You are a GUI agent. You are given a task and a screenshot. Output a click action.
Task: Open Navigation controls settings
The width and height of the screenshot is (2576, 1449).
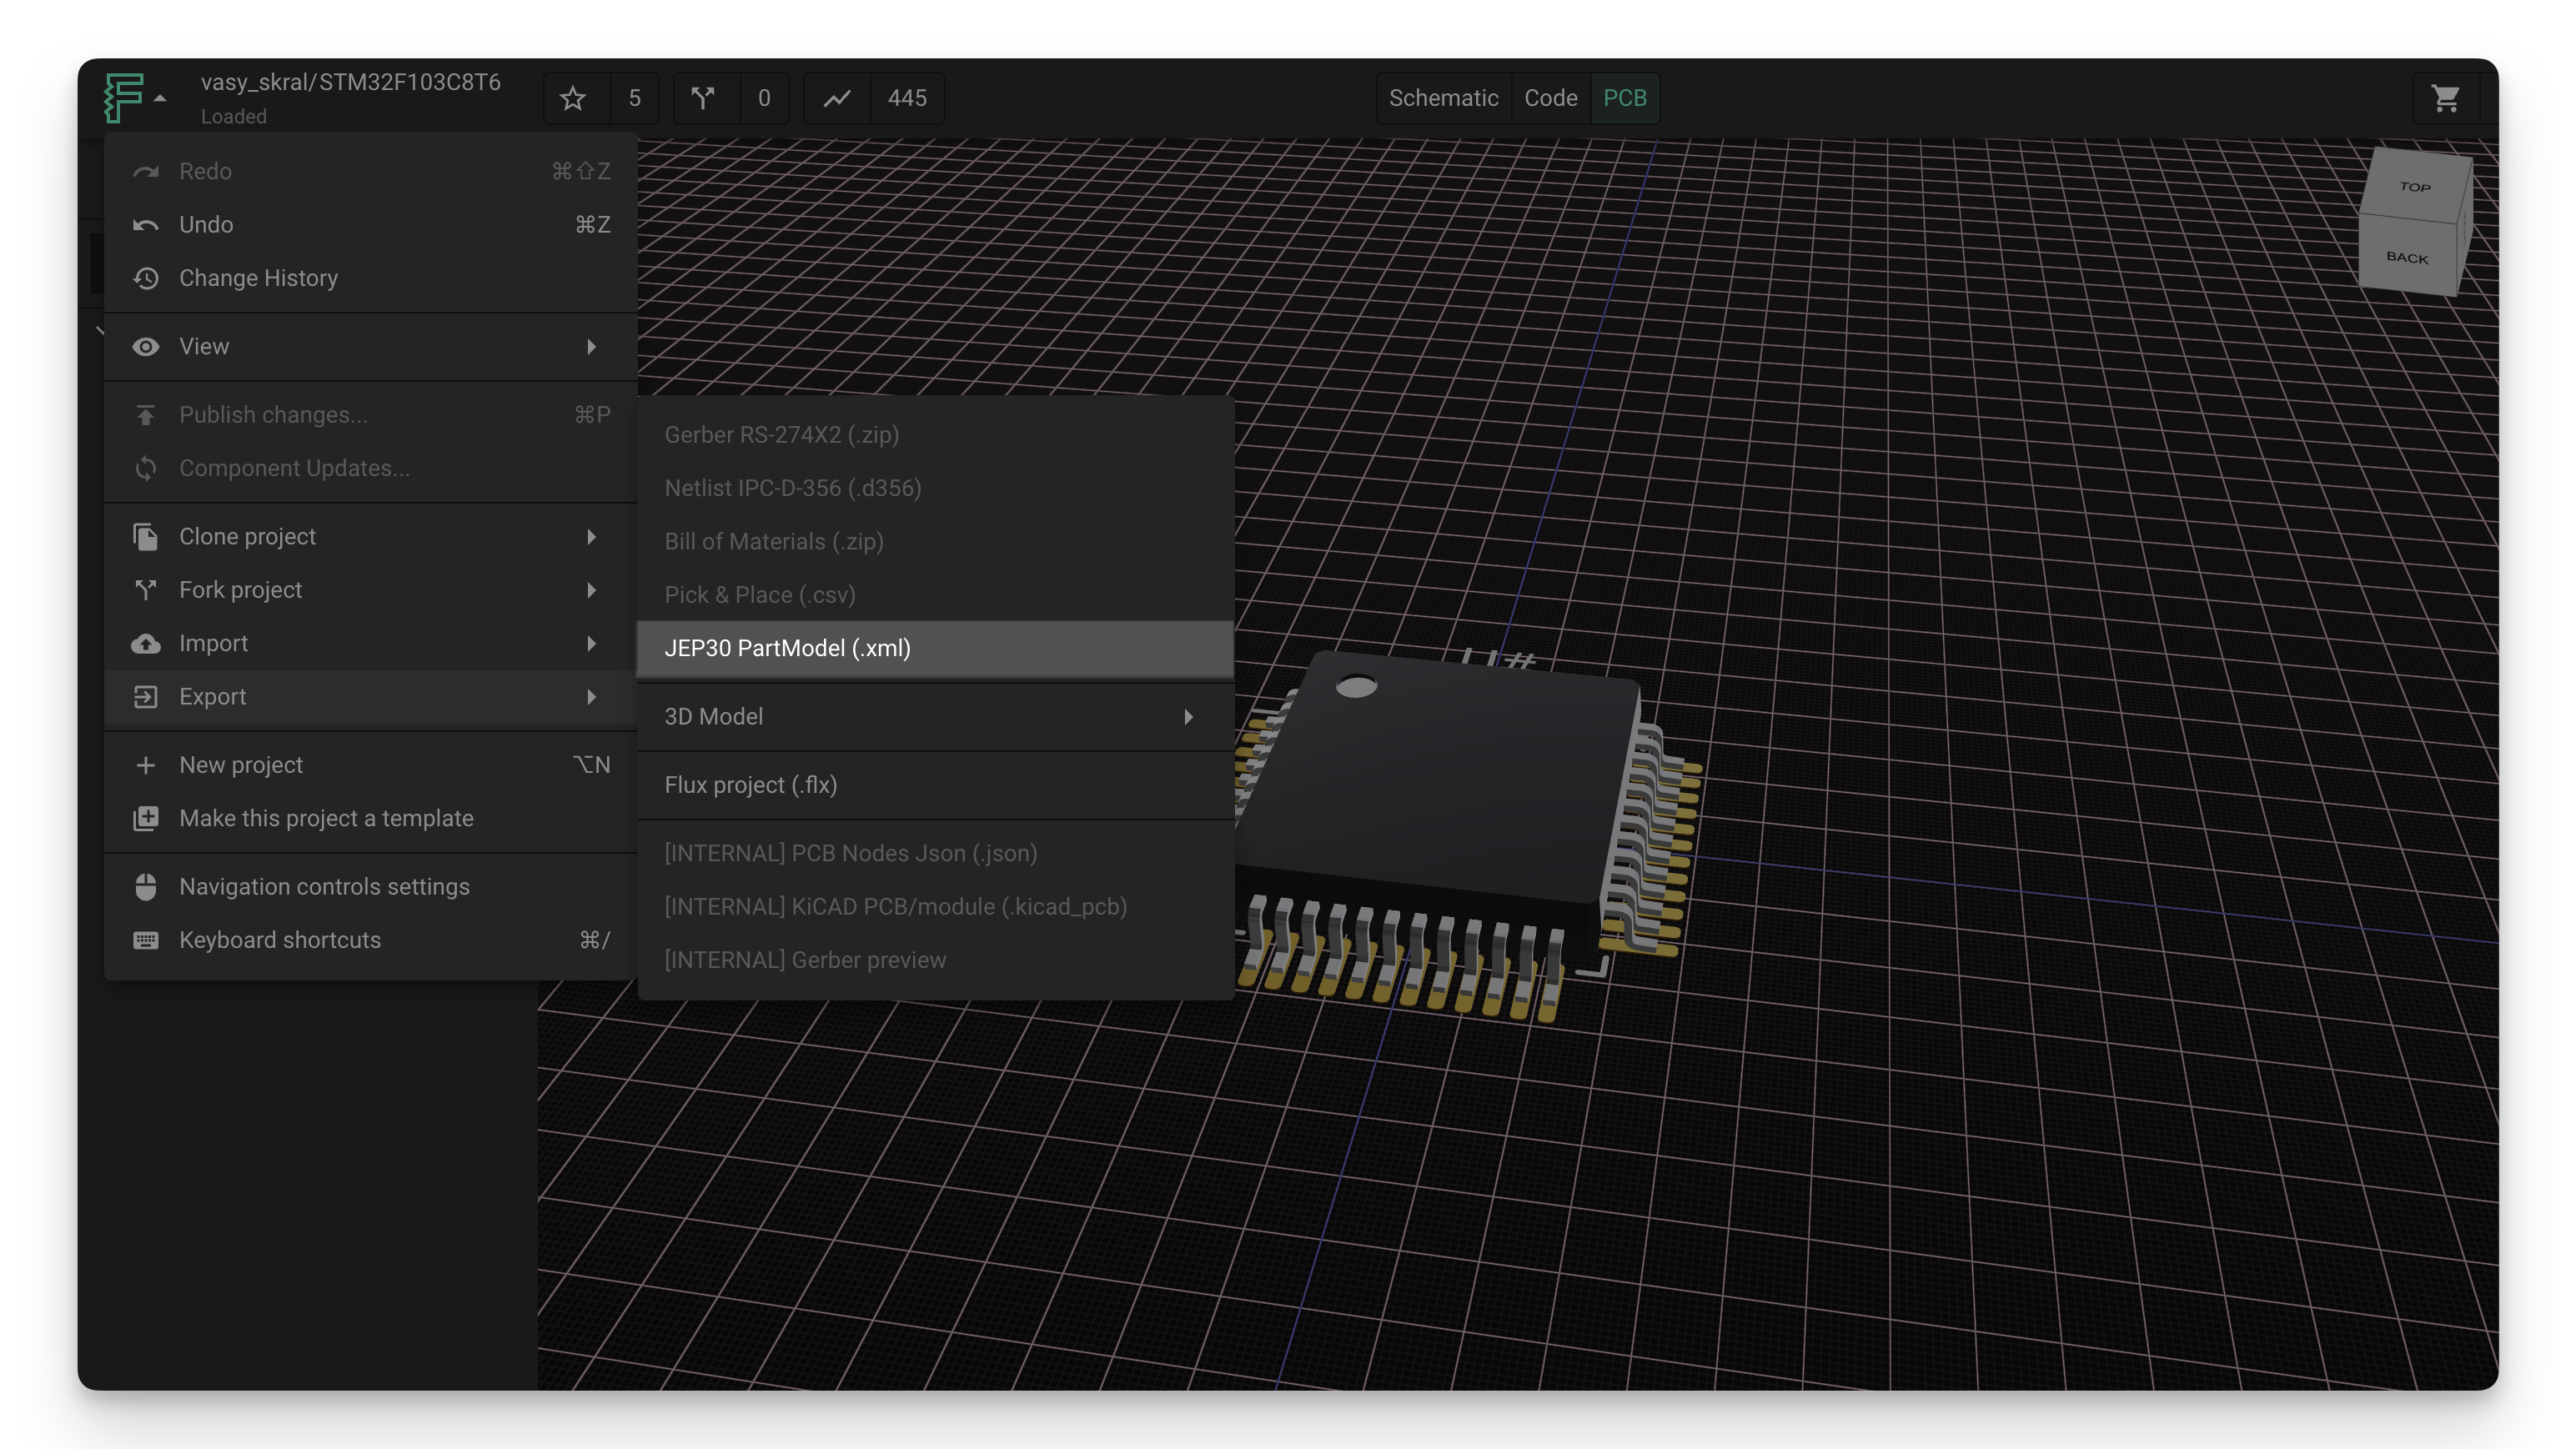pyautogui.click(x=371, y=887)
